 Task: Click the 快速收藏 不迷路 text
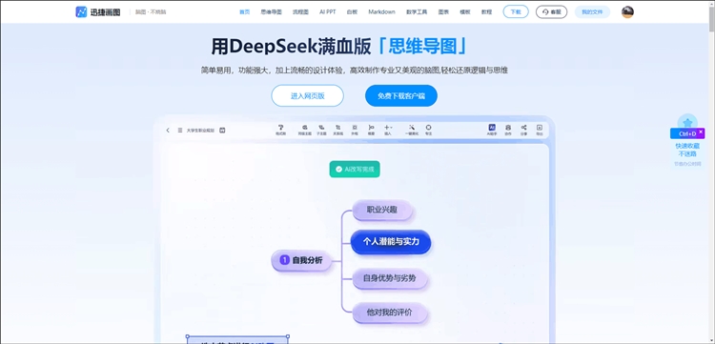tap(687, 150)
